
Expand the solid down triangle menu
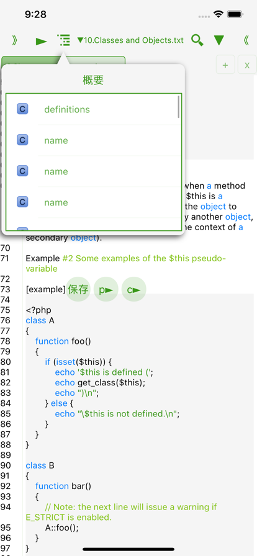pyautogui.click(x=219, y=40)
